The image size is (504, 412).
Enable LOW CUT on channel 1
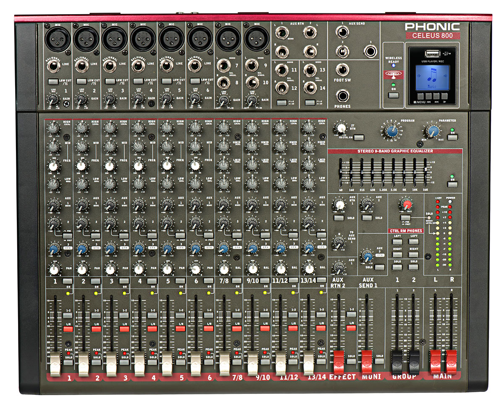pos(52,81)
